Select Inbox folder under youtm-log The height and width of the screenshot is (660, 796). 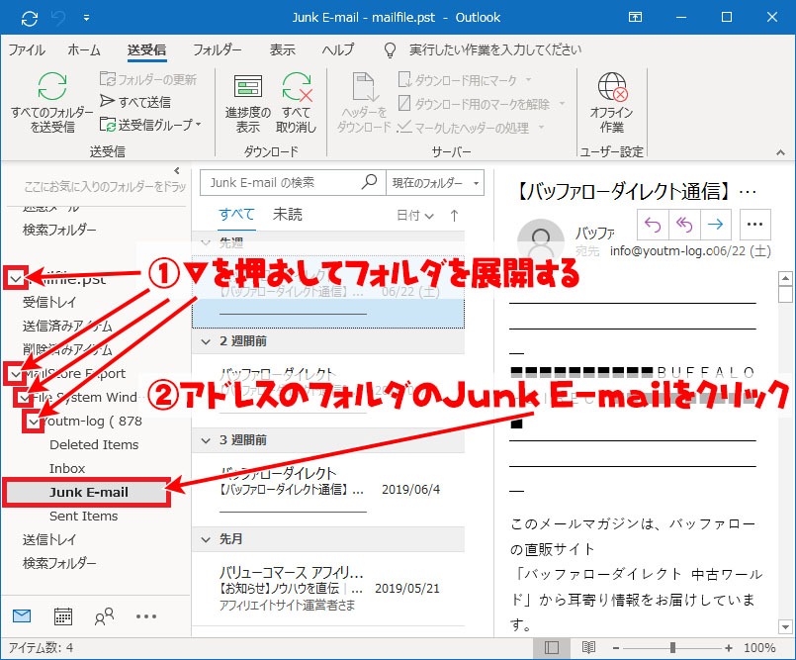67,468
